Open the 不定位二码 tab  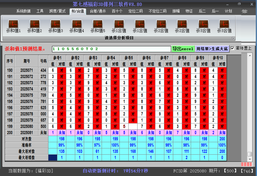click(x=157, y=11)
